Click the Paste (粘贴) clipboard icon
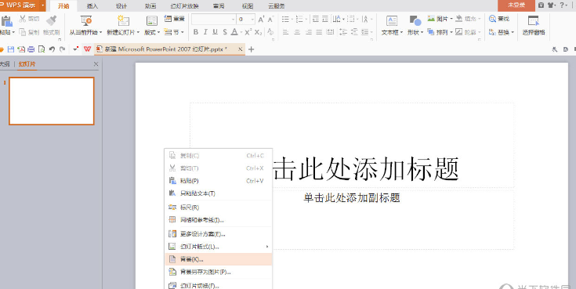576x289 pixels. 6,21
